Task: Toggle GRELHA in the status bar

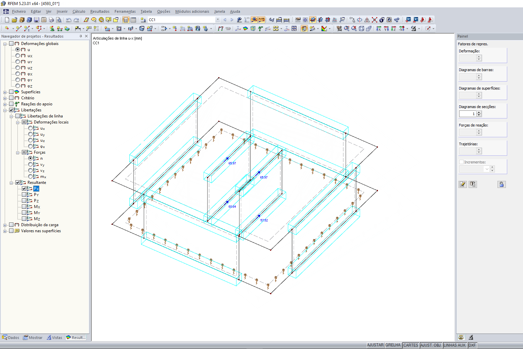Action: [393, 345]
